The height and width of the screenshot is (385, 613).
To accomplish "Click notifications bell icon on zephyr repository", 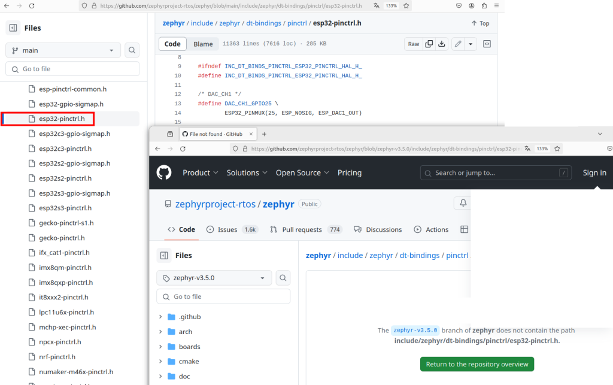I will 463,203.
